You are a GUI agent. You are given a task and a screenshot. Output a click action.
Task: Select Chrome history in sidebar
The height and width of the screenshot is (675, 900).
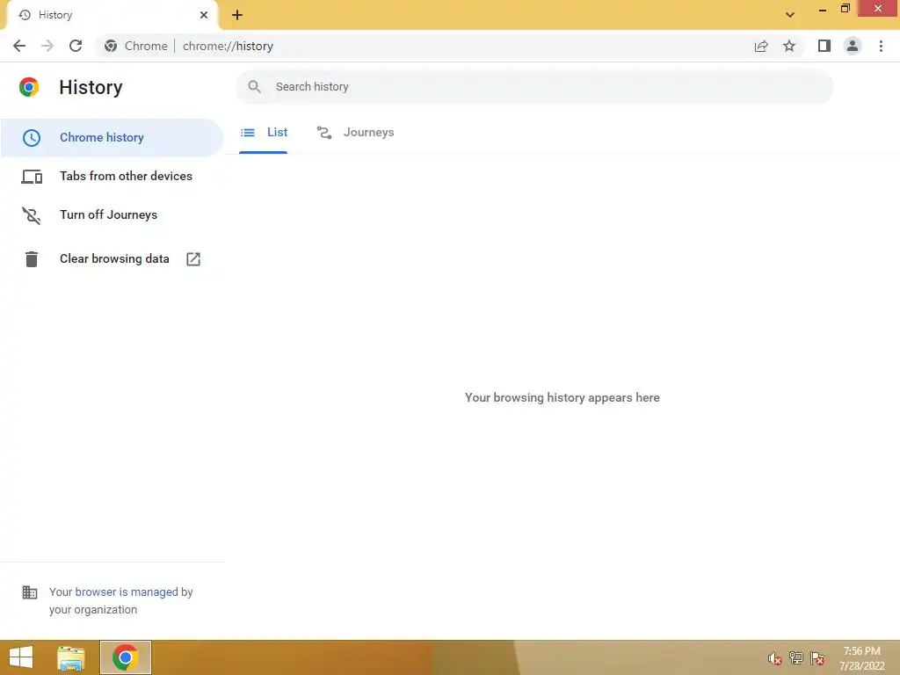coord(112,138)
